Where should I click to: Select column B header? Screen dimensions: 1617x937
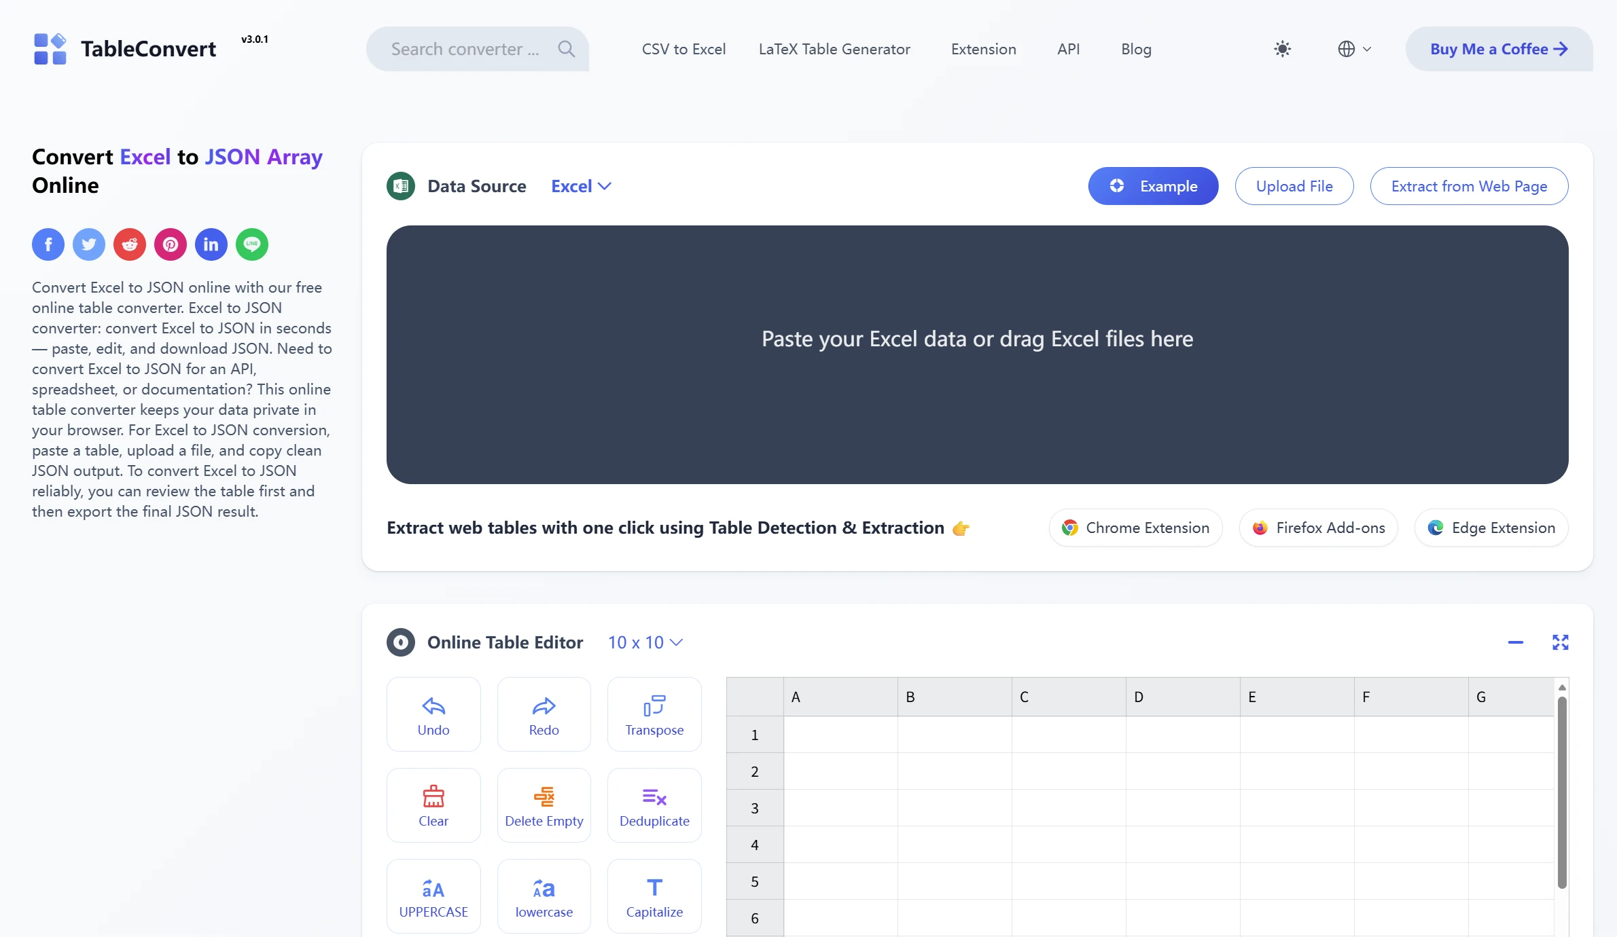955,697
